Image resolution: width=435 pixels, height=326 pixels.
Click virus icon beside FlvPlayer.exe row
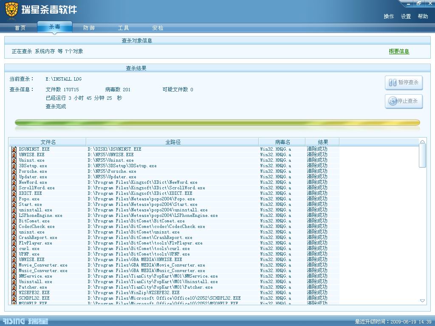[14, 243]
